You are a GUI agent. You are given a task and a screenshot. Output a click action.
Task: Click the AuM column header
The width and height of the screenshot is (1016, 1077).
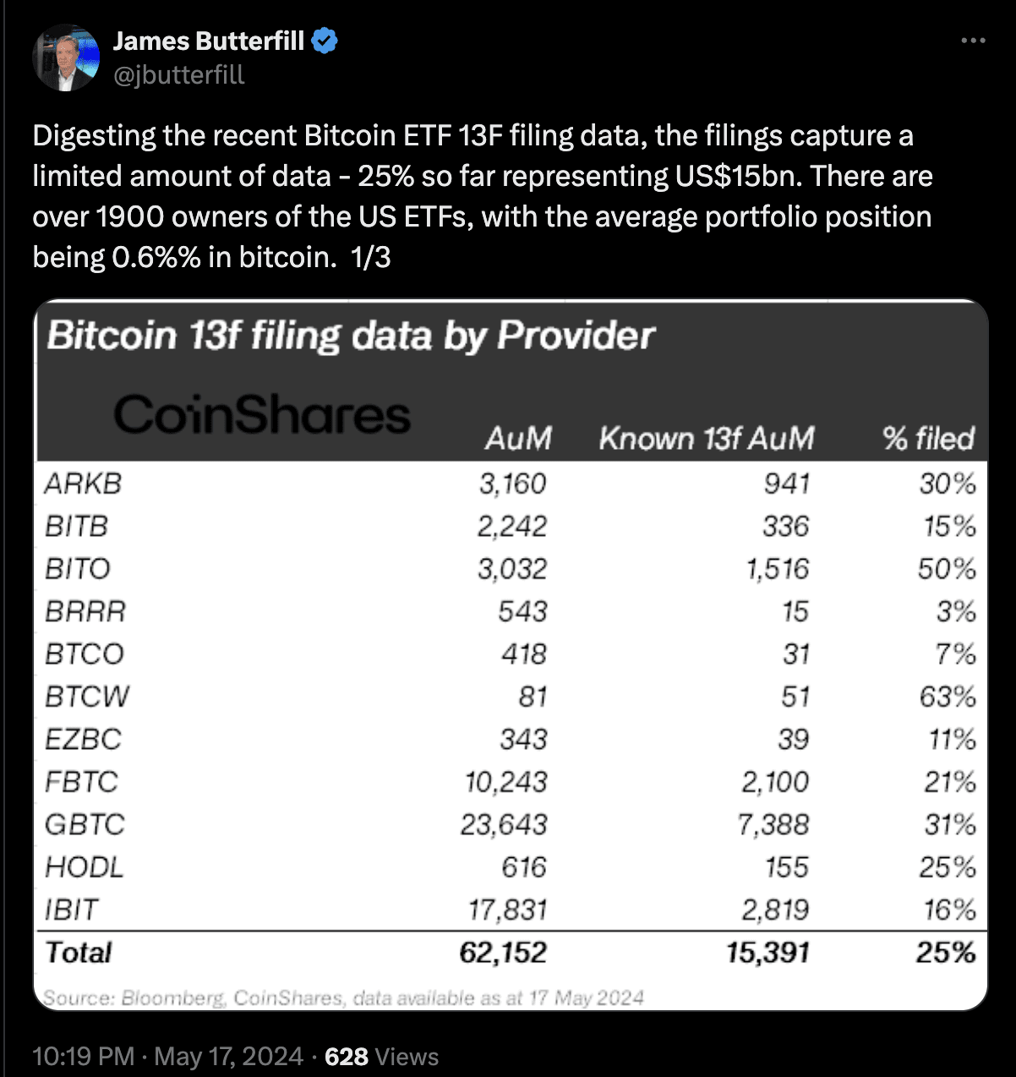[x=519, y=439]
